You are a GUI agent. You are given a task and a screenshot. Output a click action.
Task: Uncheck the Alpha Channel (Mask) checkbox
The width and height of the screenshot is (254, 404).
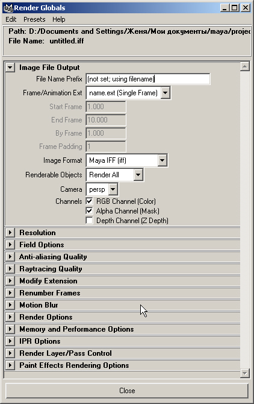89,211
